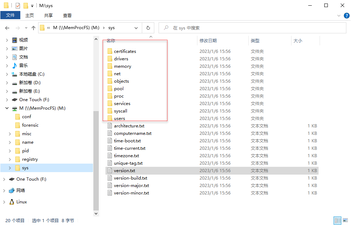Select the conf folder in the tree
Viewport: 351px width, 225px height.
tap(26, 117)
